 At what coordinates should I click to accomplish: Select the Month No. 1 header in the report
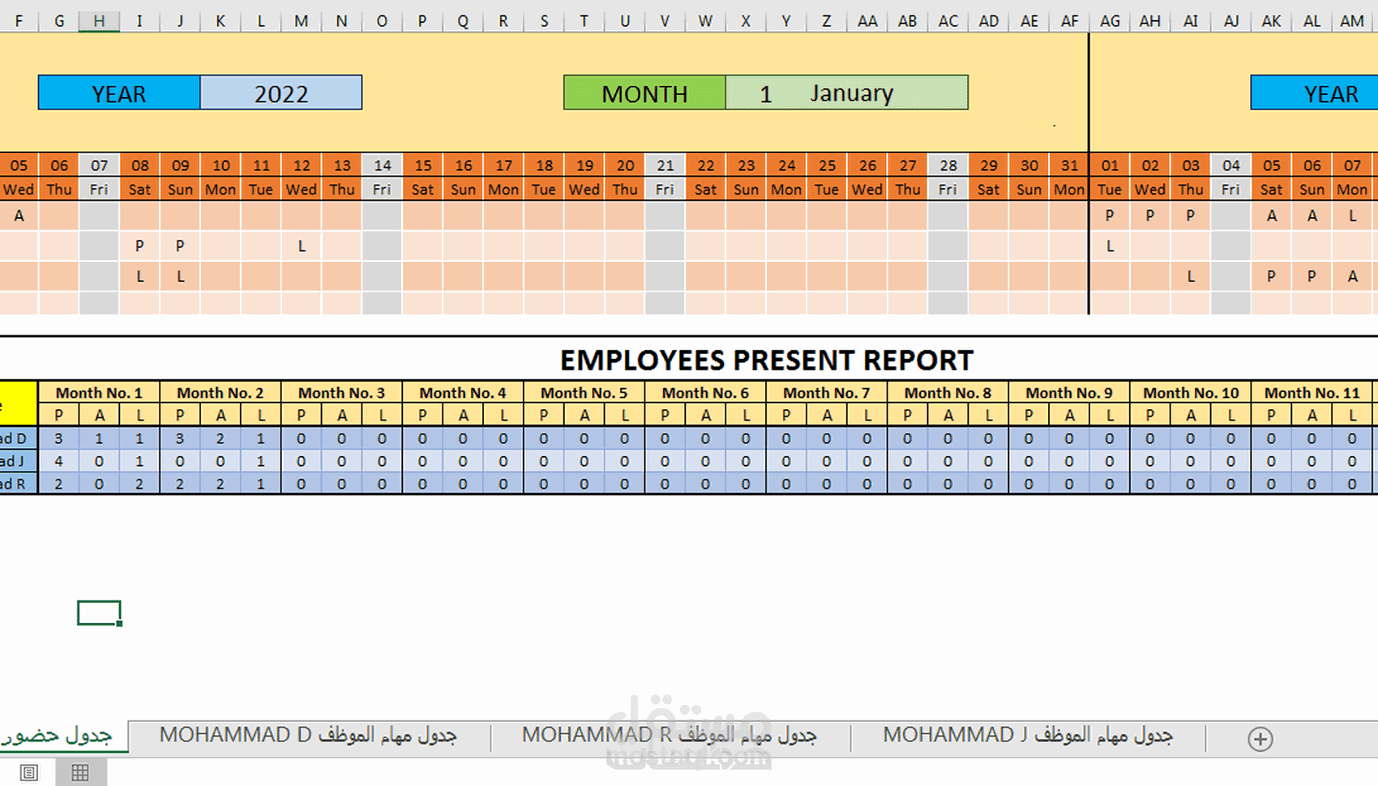click(99, 392)
